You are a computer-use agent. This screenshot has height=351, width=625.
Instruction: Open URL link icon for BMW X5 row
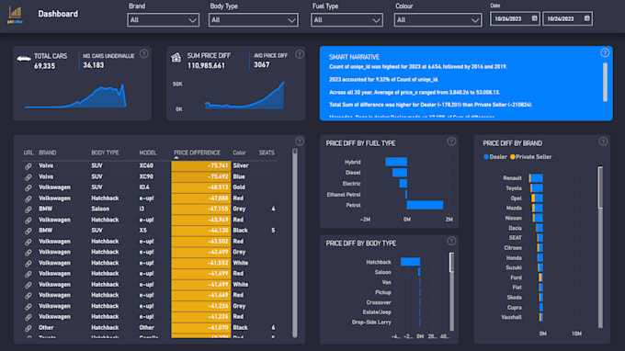click(x=28, y=231)
